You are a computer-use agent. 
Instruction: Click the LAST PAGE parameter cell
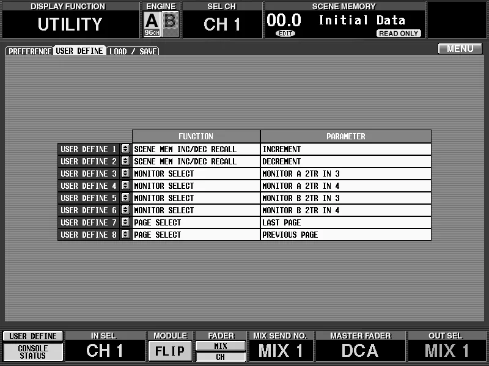coord(346,222)
